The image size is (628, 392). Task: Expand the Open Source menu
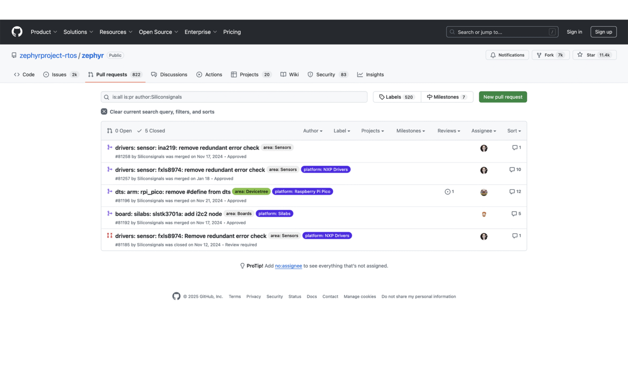pyautogui.click(x=158, y=32)
